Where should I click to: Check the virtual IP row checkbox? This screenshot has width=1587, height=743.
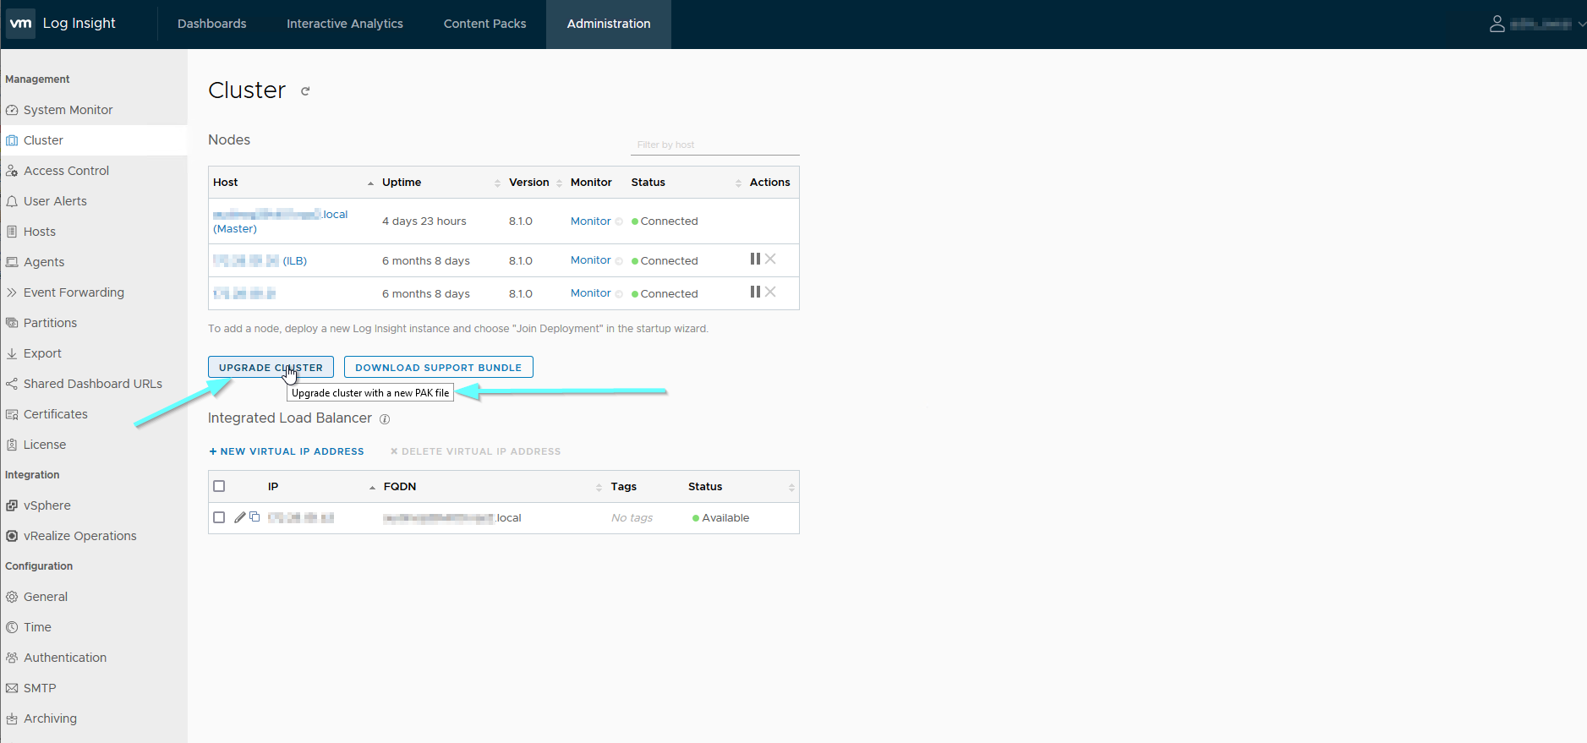coord(219,517)
